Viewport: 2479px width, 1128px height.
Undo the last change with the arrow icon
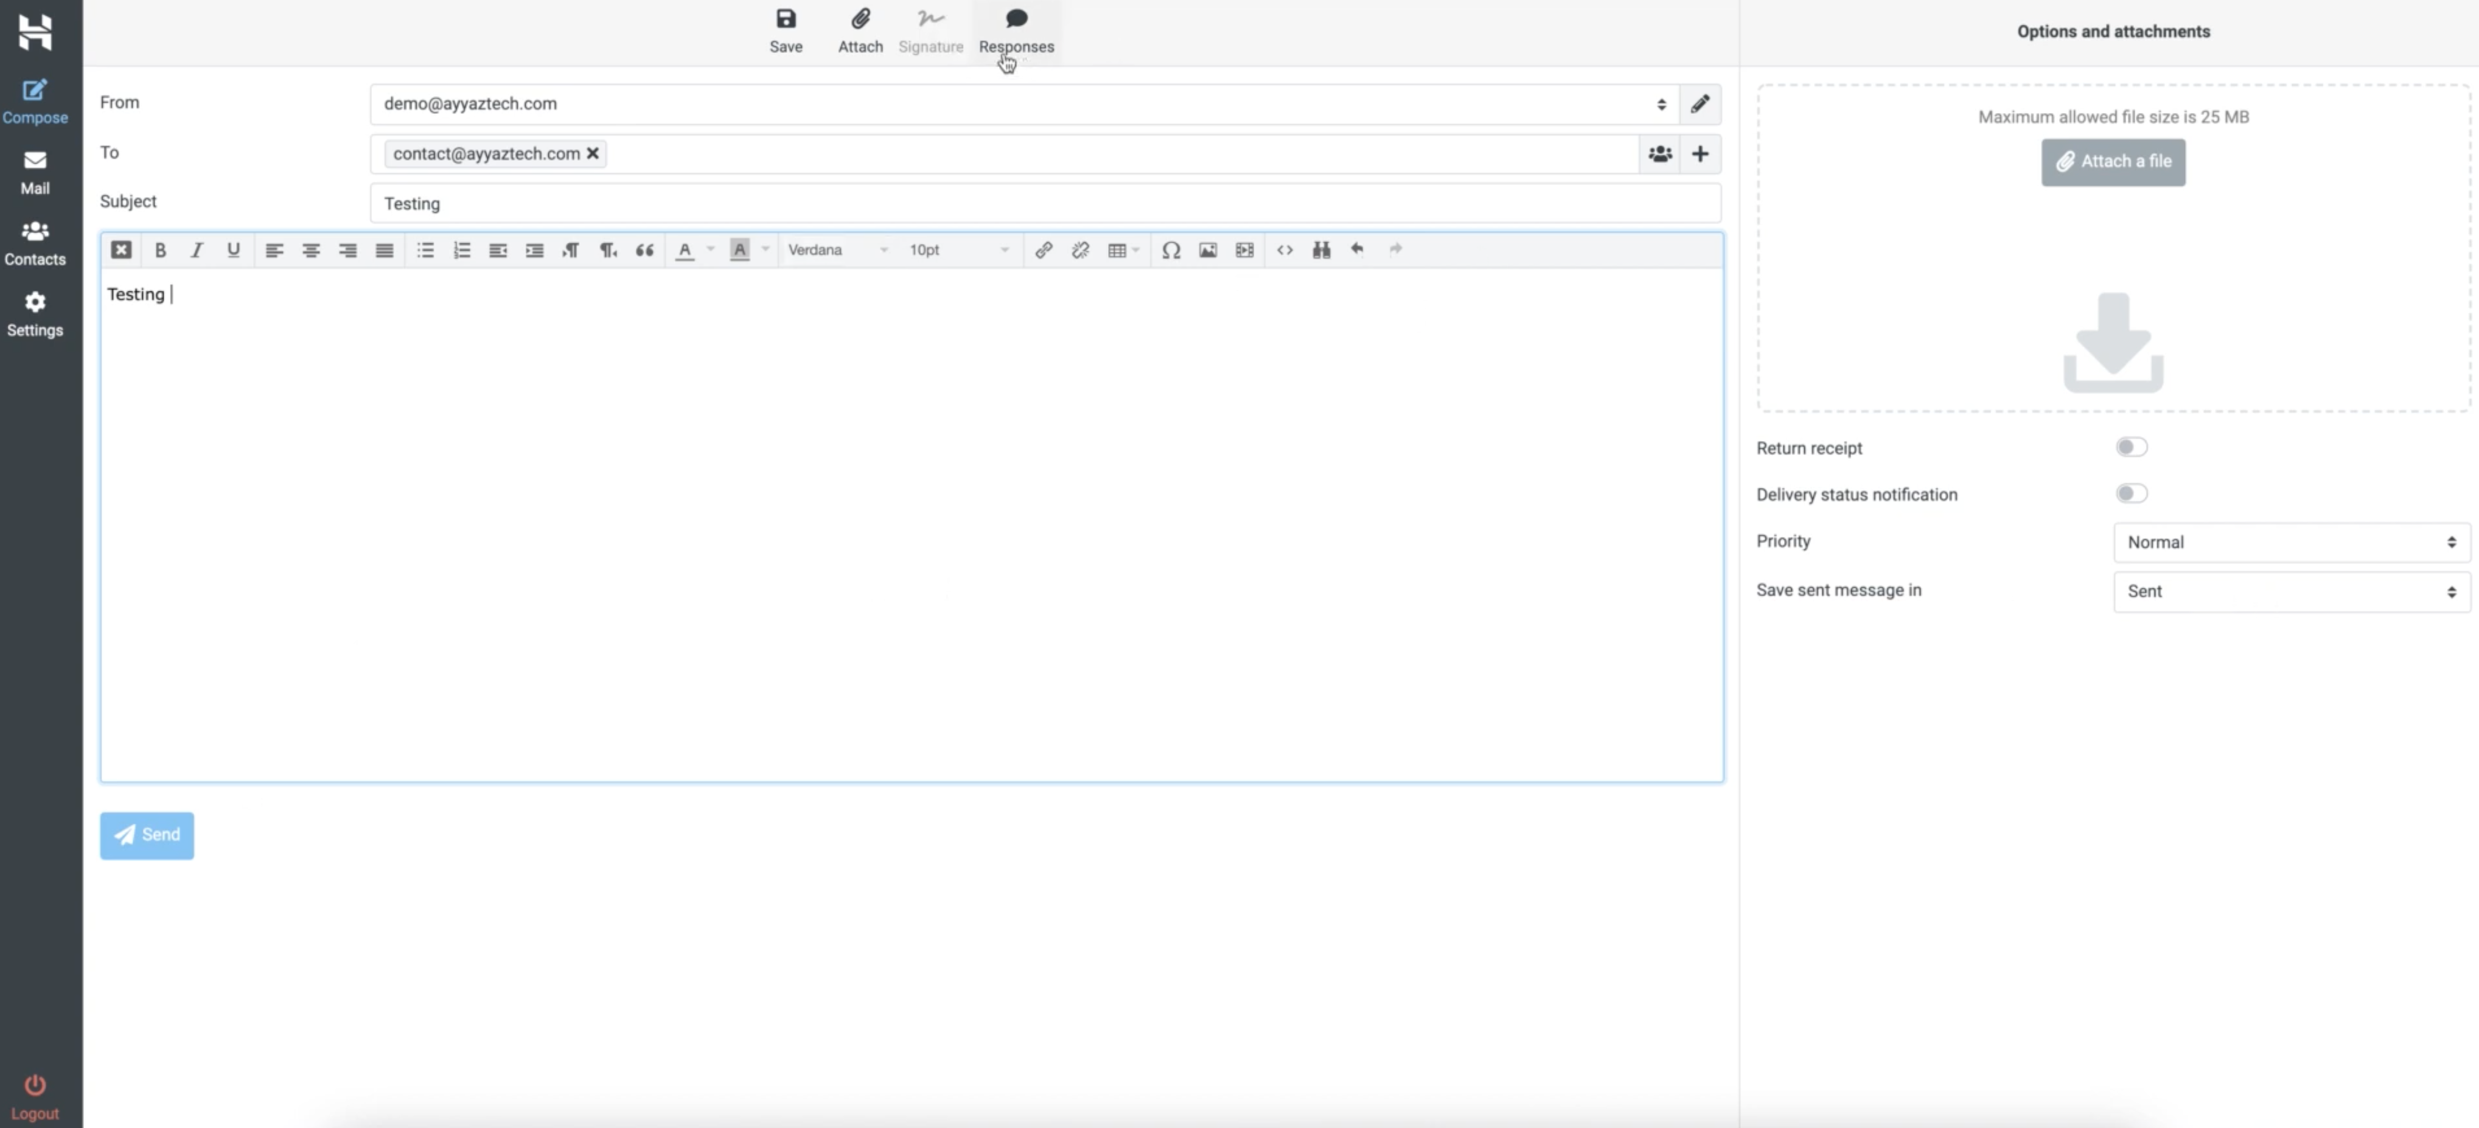(1357, 250)
